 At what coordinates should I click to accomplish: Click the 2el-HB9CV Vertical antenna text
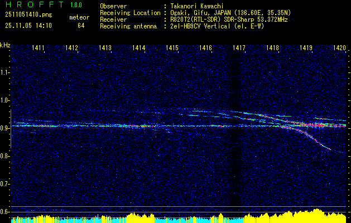click(218, 26)
